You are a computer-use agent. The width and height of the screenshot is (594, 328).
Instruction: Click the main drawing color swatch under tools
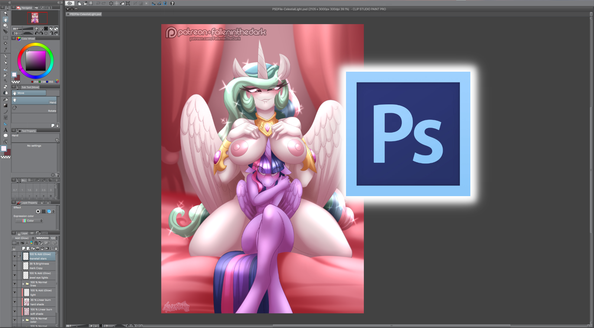4,149
